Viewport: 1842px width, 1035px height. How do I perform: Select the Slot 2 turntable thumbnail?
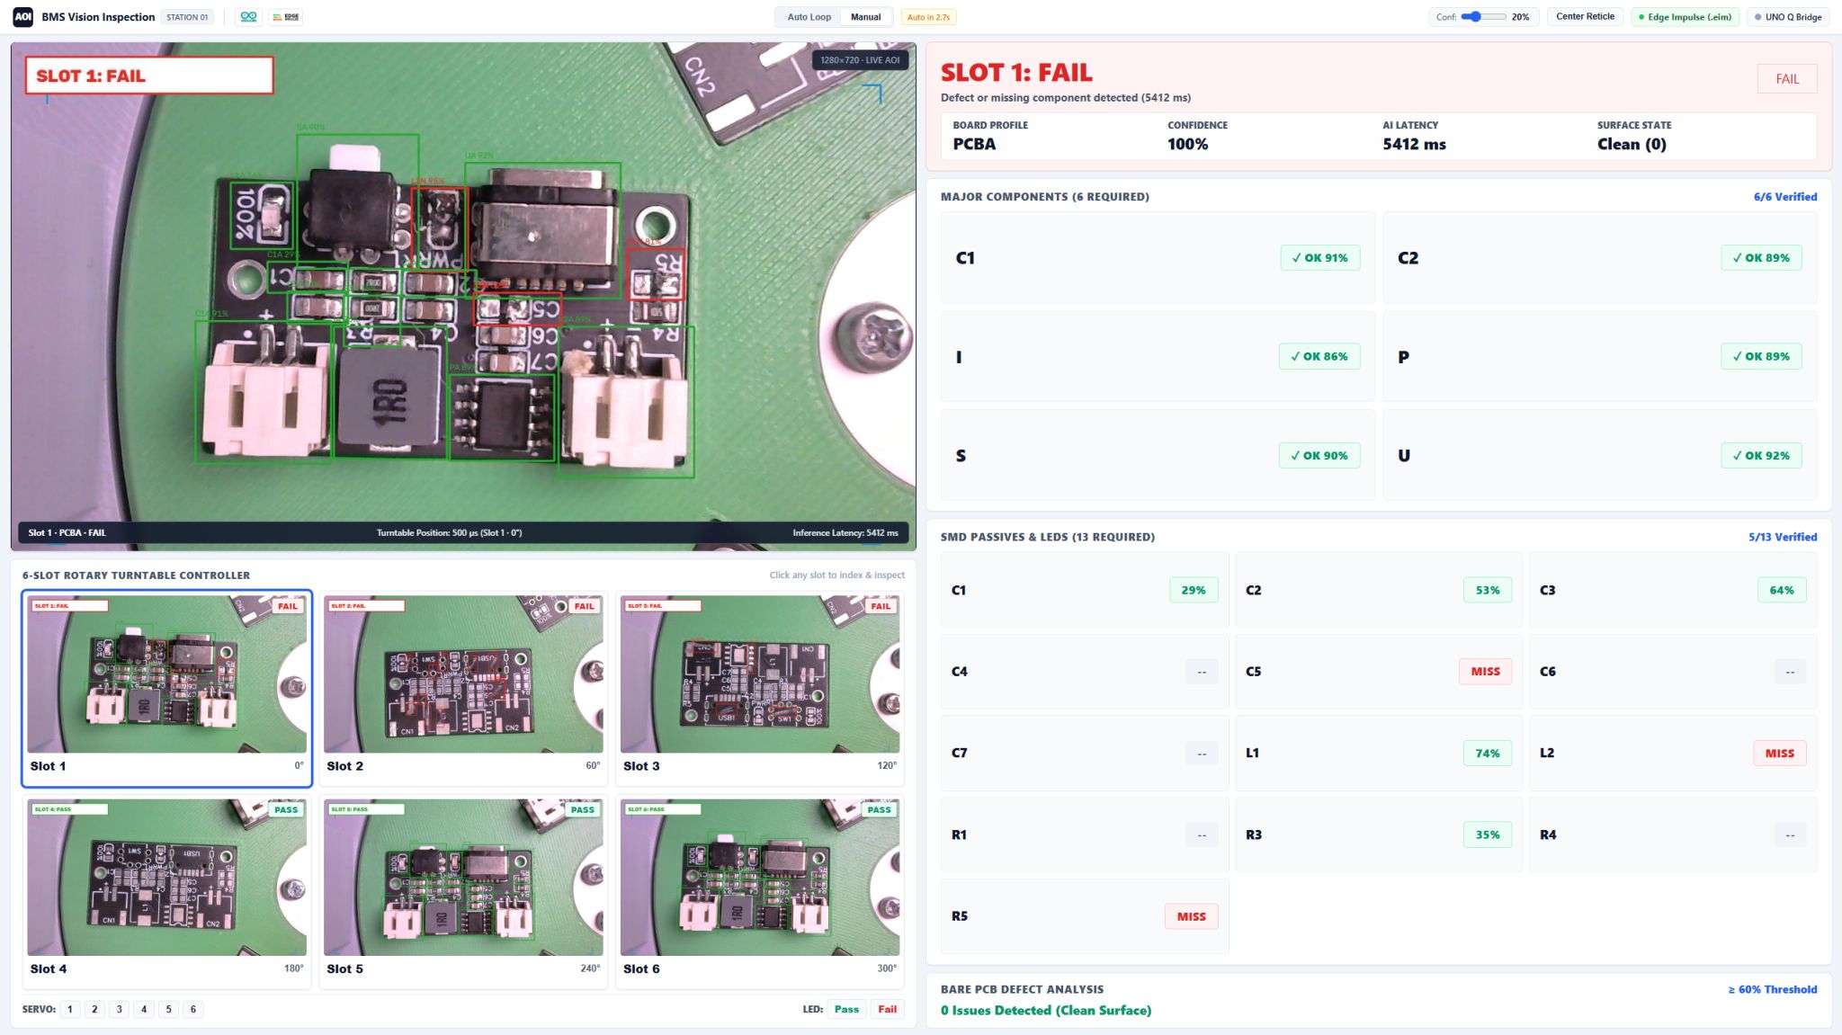tap(463, 688)
